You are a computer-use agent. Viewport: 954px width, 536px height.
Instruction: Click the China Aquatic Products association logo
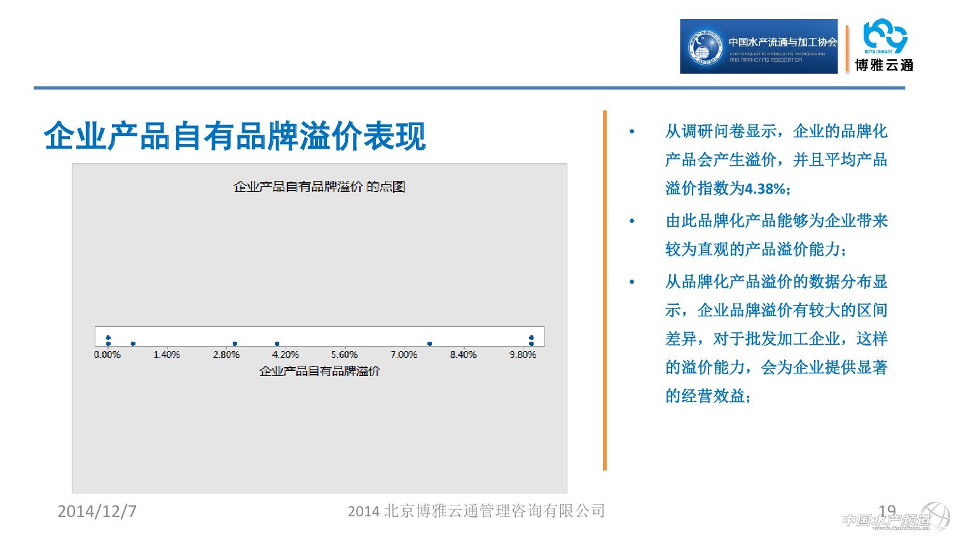pos(759,46)
